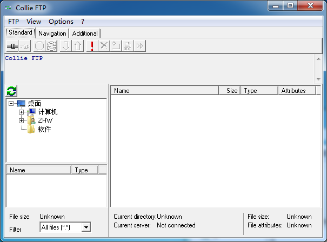Screen dimensions: 327x242
Task: Click log pane scrollbar down arrow
Action: tap(318, 79)
